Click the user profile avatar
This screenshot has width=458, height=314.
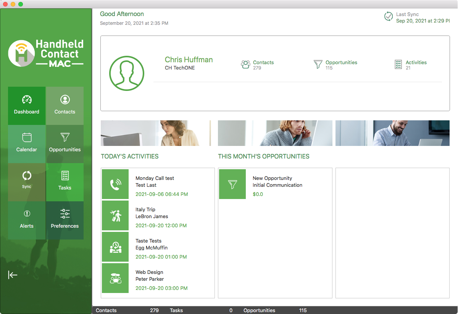pyautogui.click(x=127, y=73)
